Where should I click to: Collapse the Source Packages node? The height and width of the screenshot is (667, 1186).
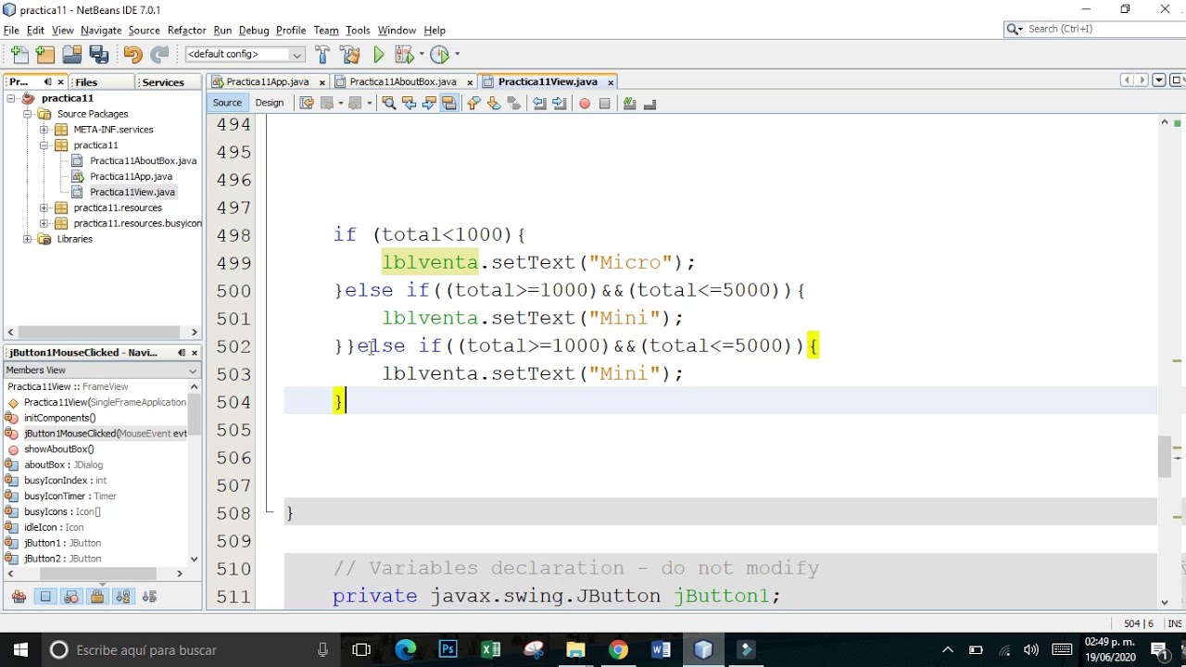coord(27,114)
